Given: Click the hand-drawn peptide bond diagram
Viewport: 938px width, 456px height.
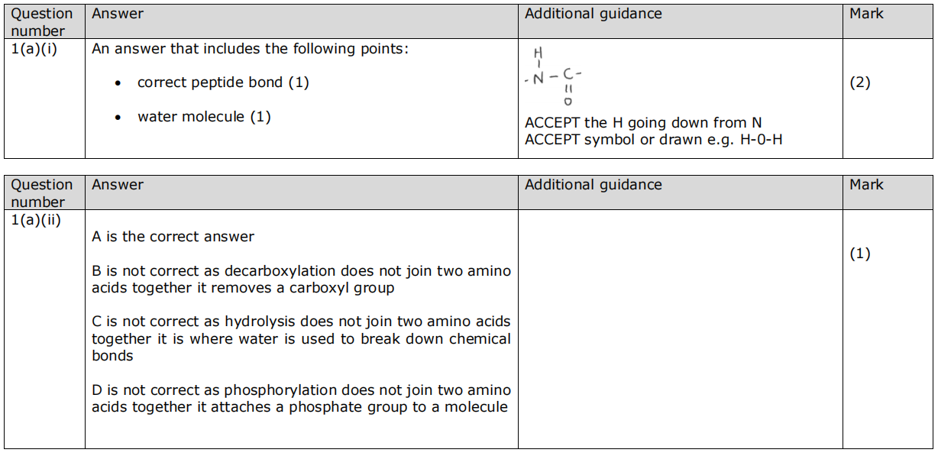Looking at the screenshot, I should 555,76.
